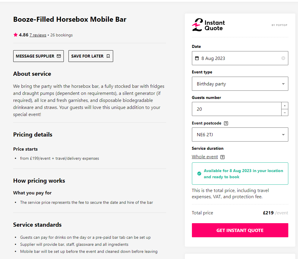Click the Instant Quote logo
This screenshot has width=298, height=259.
coord(208,25)
